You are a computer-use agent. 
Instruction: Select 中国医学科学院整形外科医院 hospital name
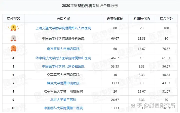point(63,39)
